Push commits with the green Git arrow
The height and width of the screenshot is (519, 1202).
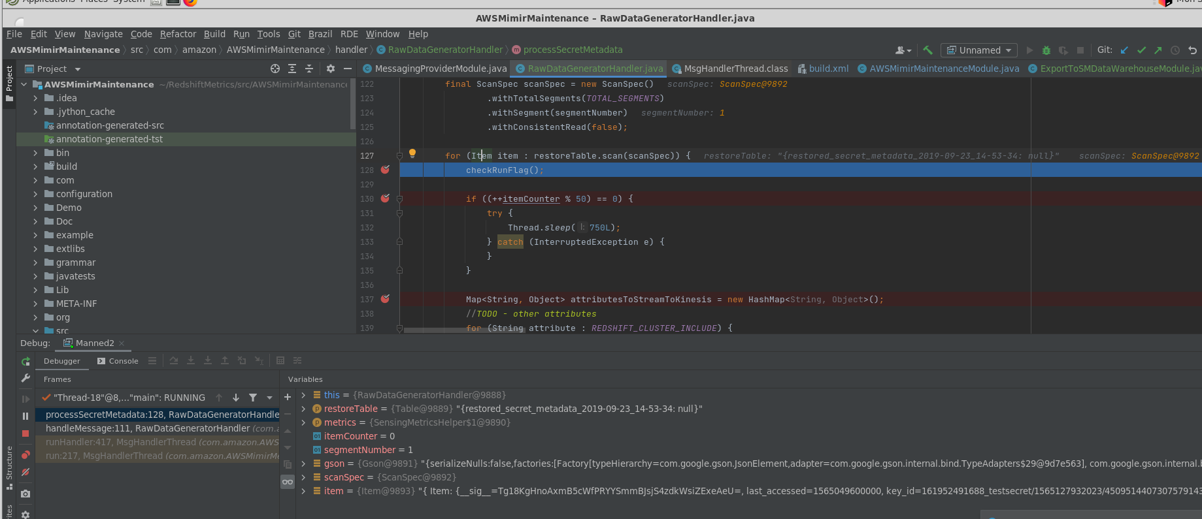tap(1158, 50)
